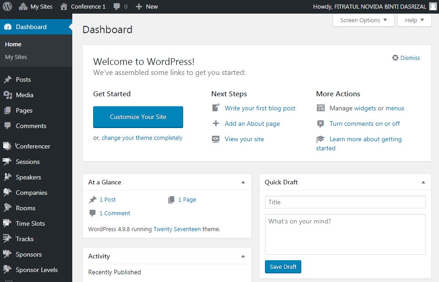This screenshot has width=439, height=282.
Task: Open the New content menu
Action: click(x=147, y=6)
